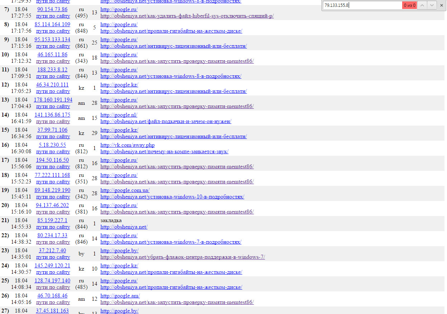Open IP address 5.18.230.55
The image size is (447, 314).
(52, 145)
